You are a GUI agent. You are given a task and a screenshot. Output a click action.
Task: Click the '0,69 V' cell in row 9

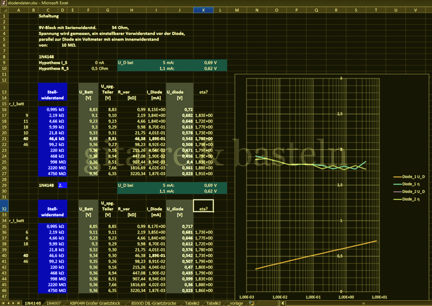click(210, 63)
